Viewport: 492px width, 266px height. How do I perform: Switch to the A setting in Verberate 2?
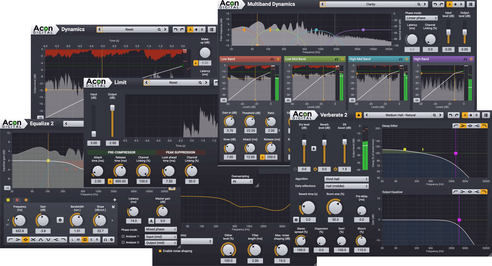pos(465,115)
